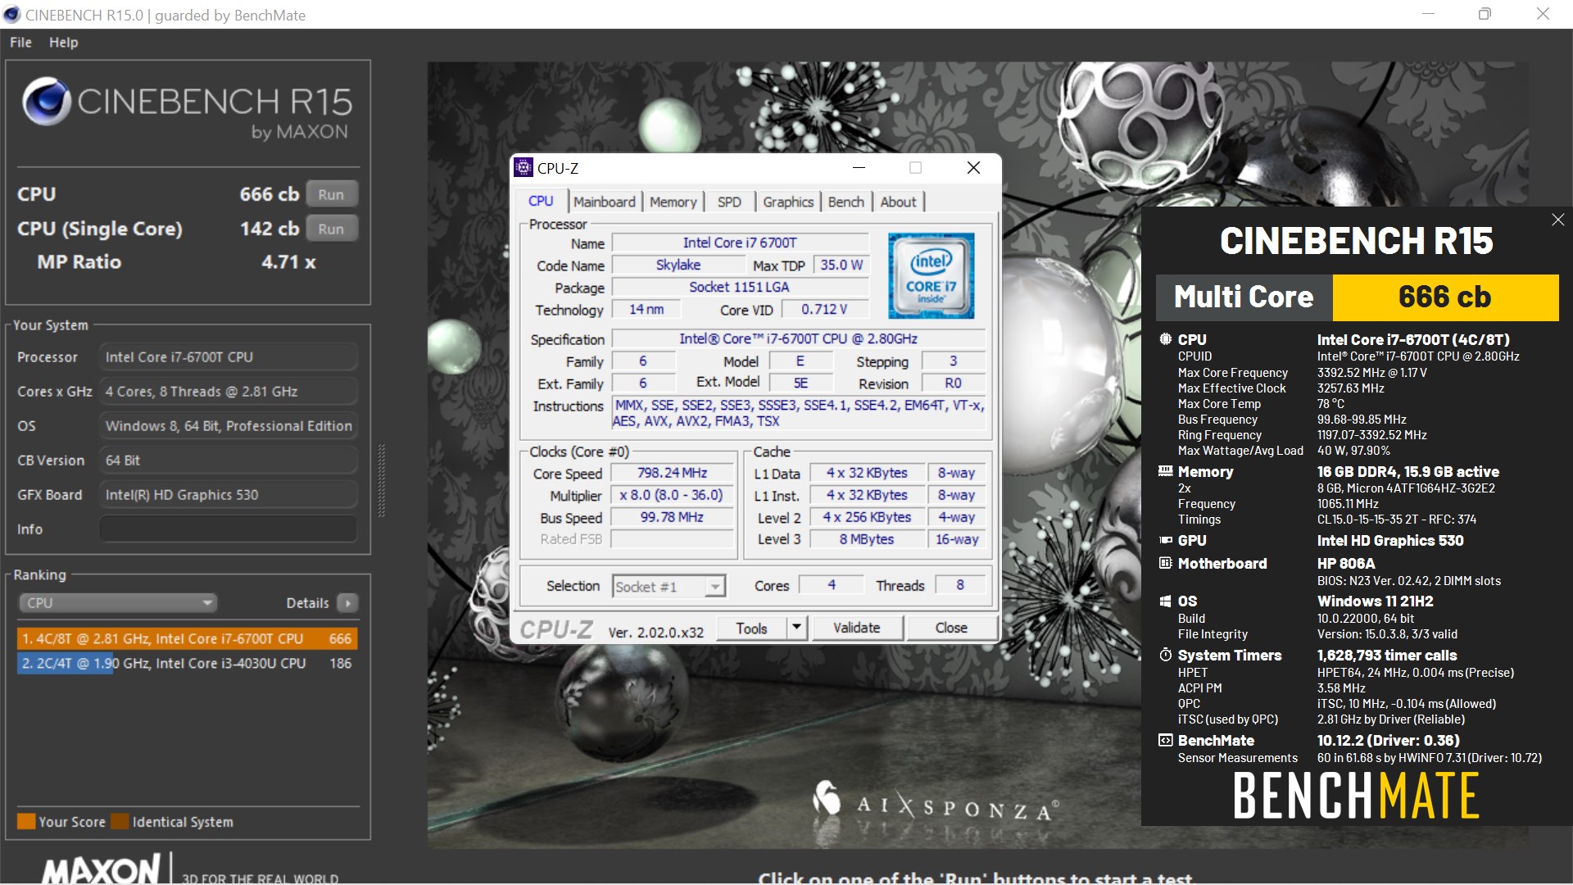Click the BenchMate OS Windows icon
This screenshot has width=1573, height=885.
1165,601
